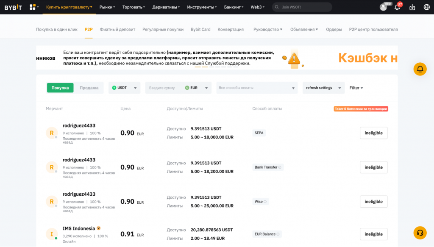This screenshot has height=247, width=434.
Task: Open notifications bell with 37 badge
Action: coord(397,7)
